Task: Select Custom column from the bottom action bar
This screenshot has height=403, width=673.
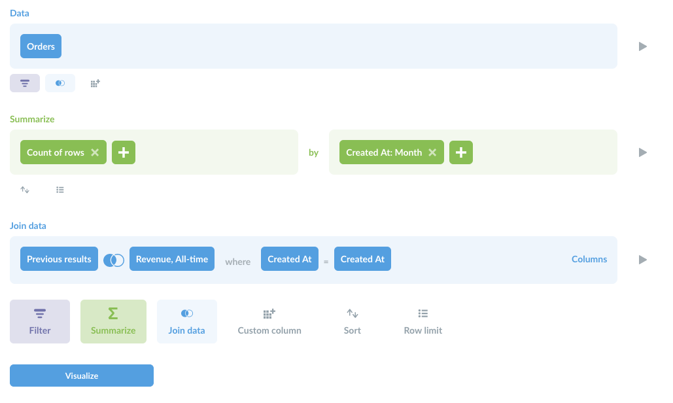Action: (269, 321)
